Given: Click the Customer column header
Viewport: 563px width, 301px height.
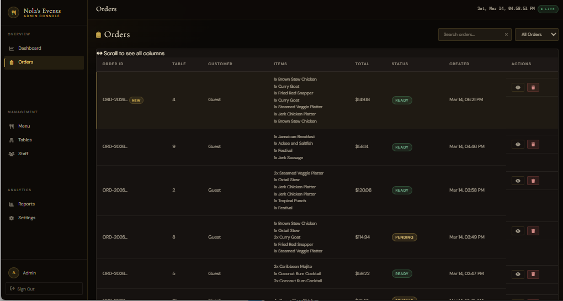Looking at the screenshot, I should [220, 64].
